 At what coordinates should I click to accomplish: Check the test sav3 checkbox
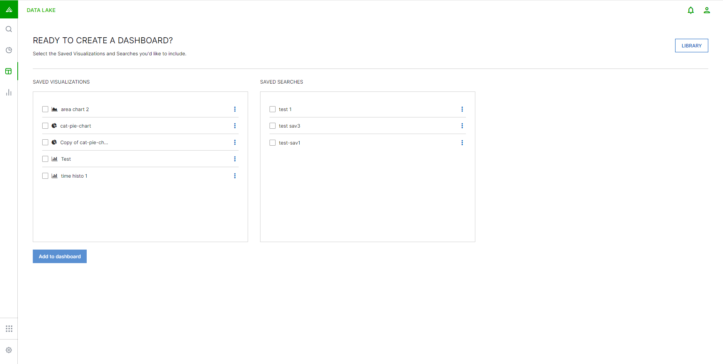[273, 126]
